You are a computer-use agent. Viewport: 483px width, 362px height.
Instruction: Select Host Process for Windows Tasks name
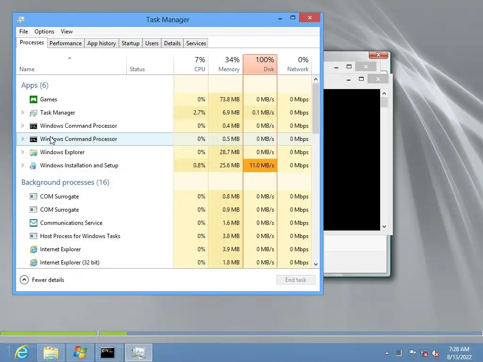point(80,236)
